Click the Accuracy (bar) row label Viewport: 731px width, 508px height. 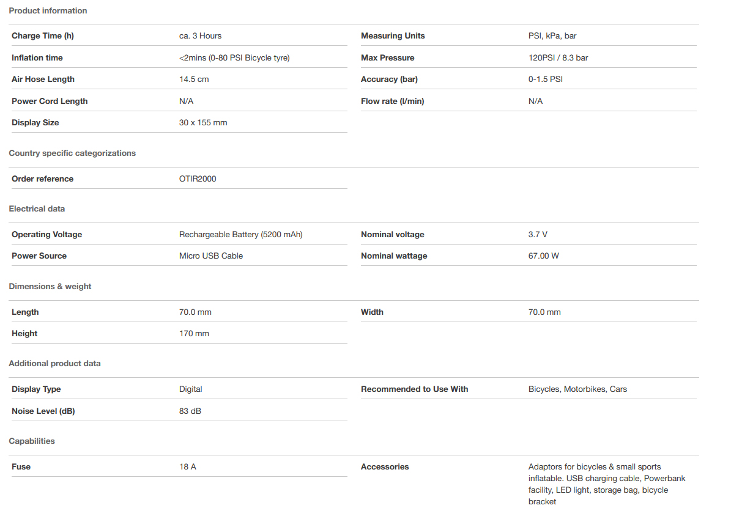tap(389, 79)
